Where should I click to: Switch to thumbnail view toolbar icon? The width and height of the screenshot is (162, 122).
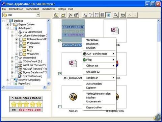click(x=108, y=15)
